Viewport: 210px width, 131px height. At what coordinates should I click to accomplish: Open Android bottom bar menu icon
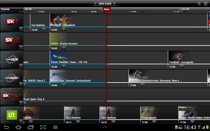pos(55,127)
